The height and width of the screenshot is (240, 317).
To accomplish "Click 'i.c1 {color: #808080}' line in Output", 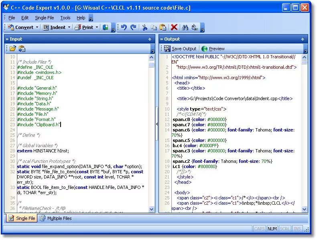I will (x=195, y=166).
